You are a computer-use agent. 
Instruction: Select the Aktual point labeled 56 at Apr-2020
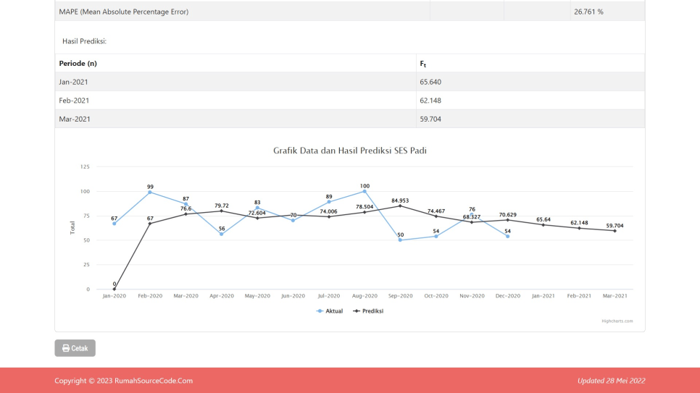222,234
